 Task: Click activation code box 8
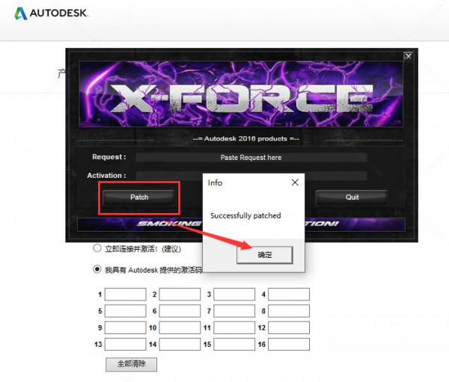tap(289, 311)
